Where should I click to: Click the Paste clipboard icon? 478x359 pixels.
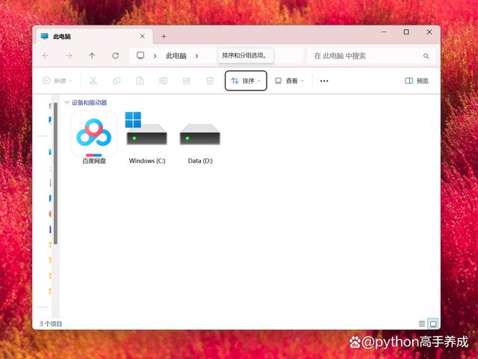[140, 81]
